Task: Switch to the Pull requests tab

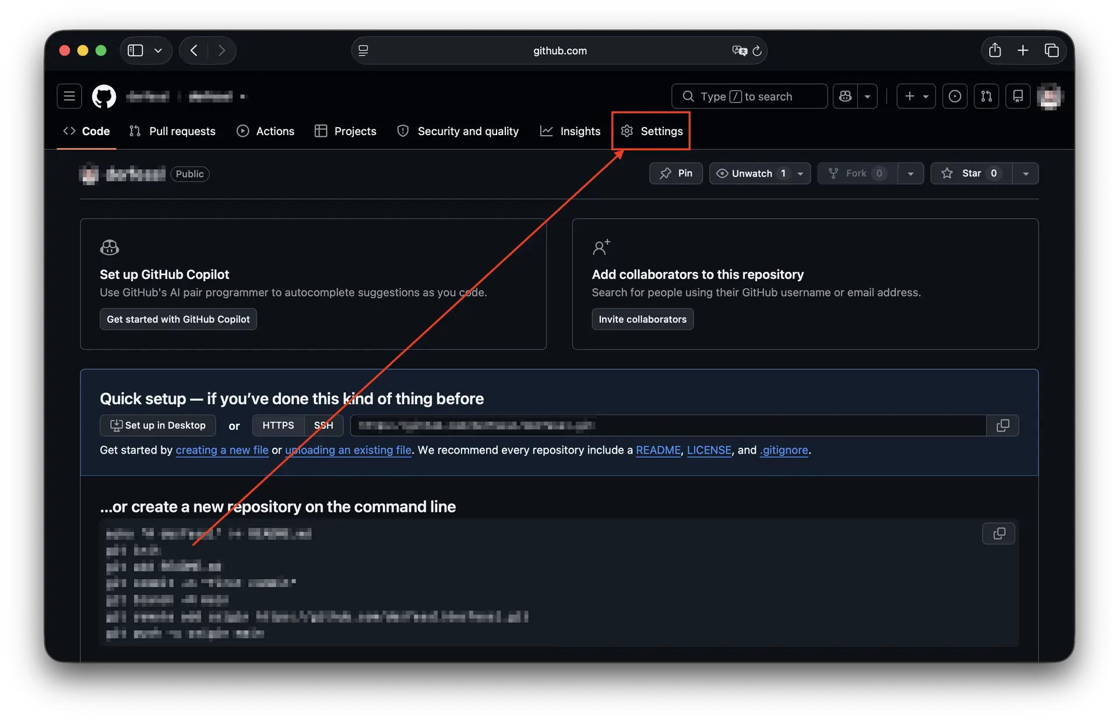Action: click(x=173, y=131)
